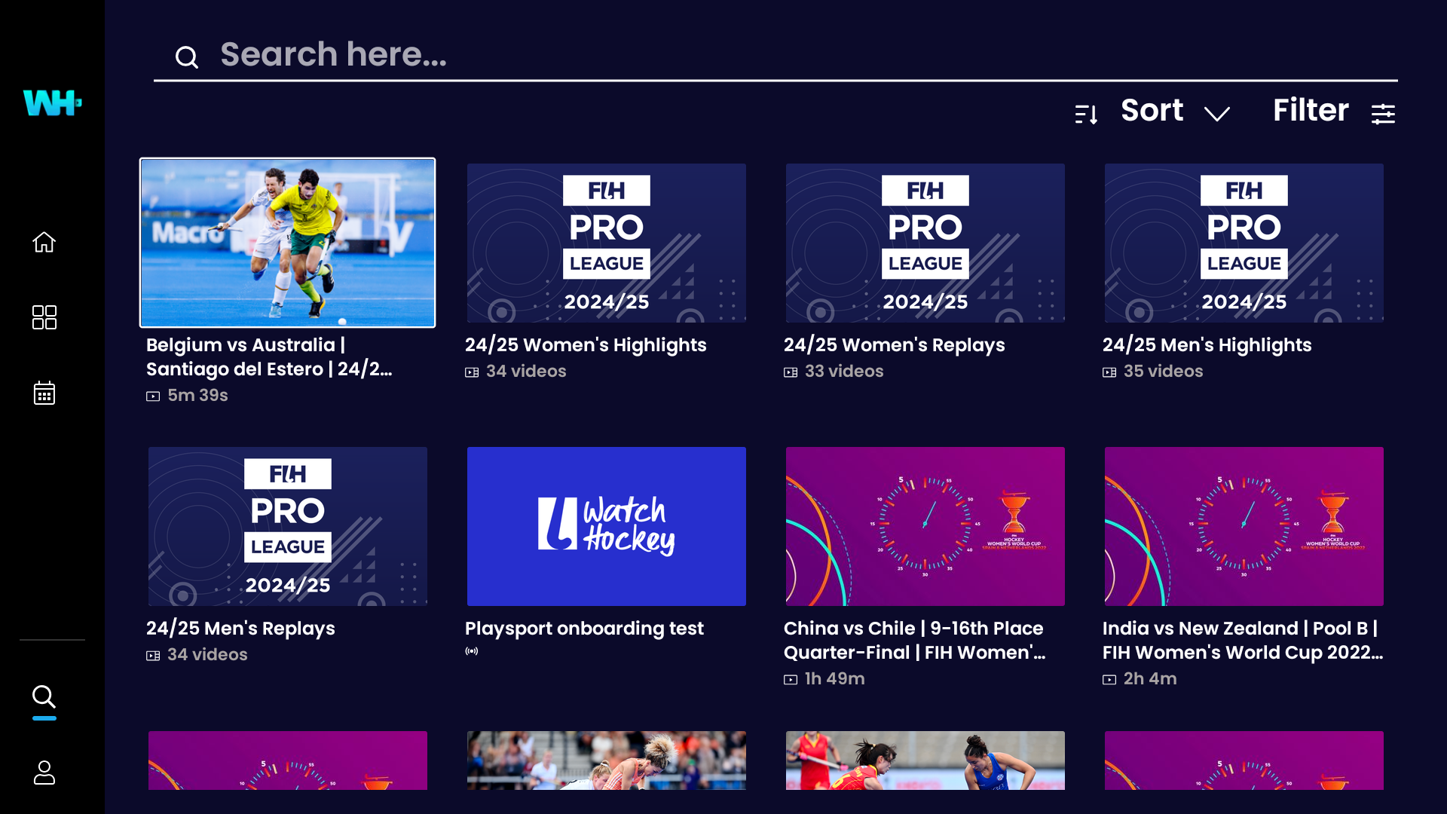
Task: Click India vs New Zealand Pool B title
Action: click(1242, 641)
